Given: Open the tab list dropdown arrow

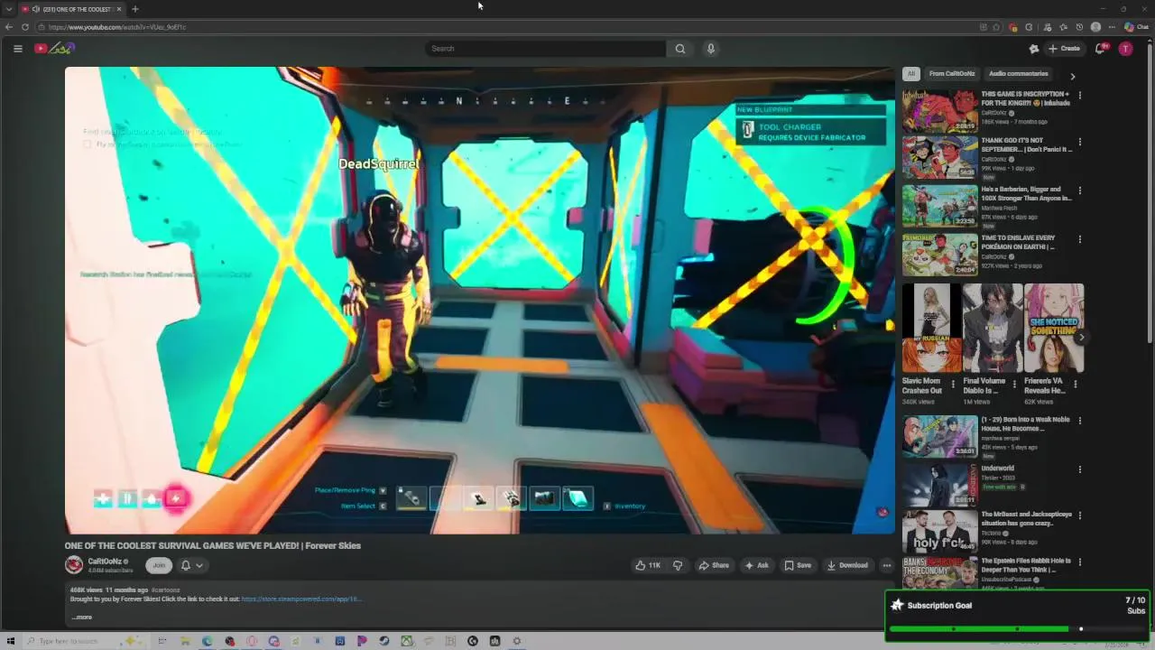Looking at the screenshot, I should point(8,9).
